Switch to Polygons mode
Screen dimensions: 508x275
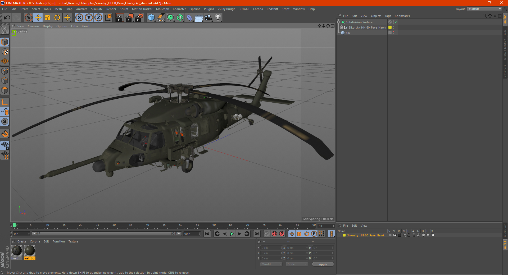(5, 90)
